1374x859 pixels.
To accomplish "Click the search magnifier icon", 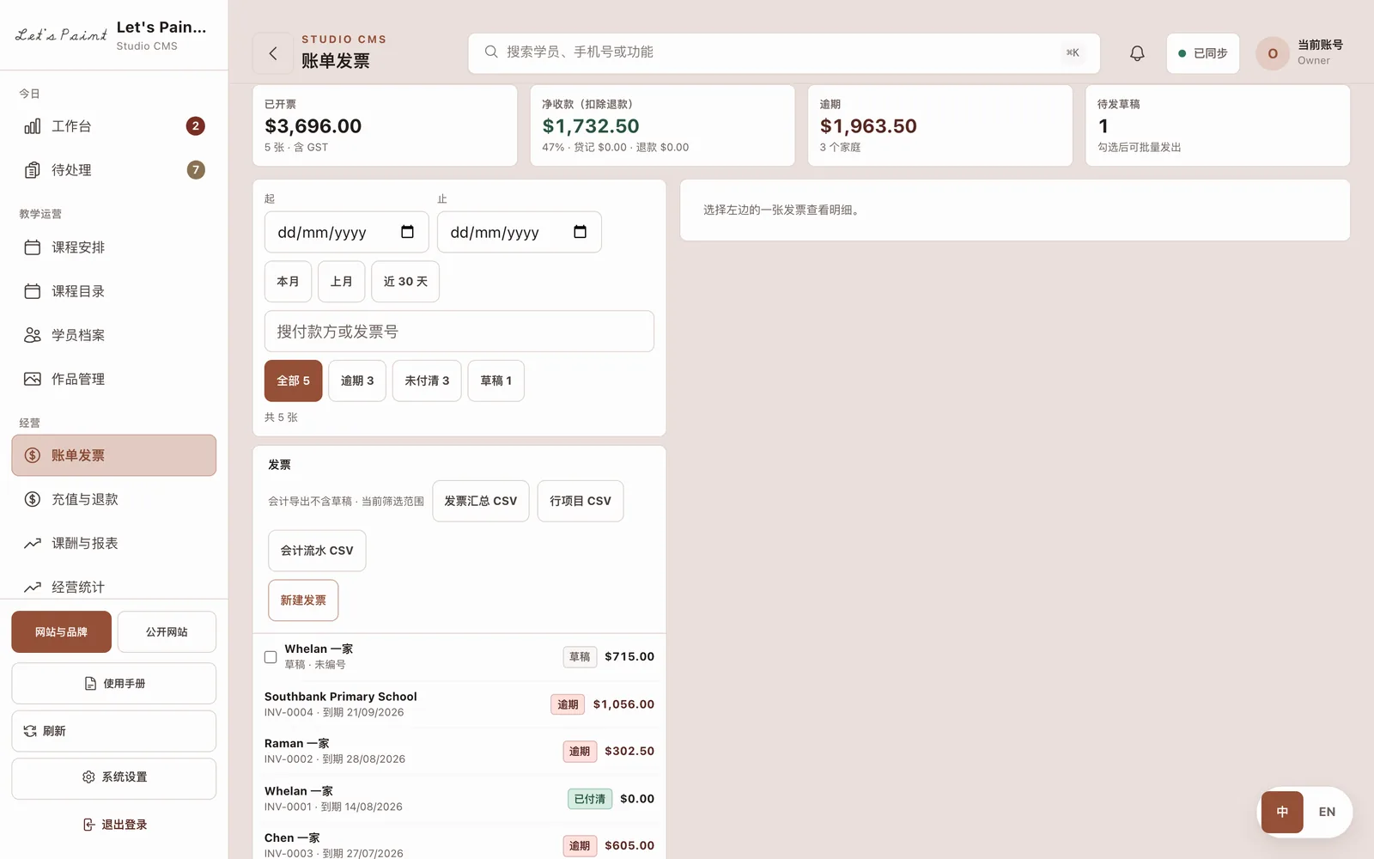I will tap(491, 52).
